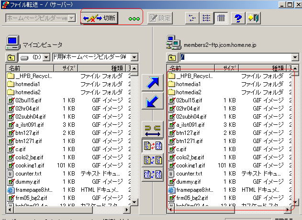Viewport: 302px width, 220px height.
Task: Click the upload arrow pointing up-right
Action: point(153,82)
